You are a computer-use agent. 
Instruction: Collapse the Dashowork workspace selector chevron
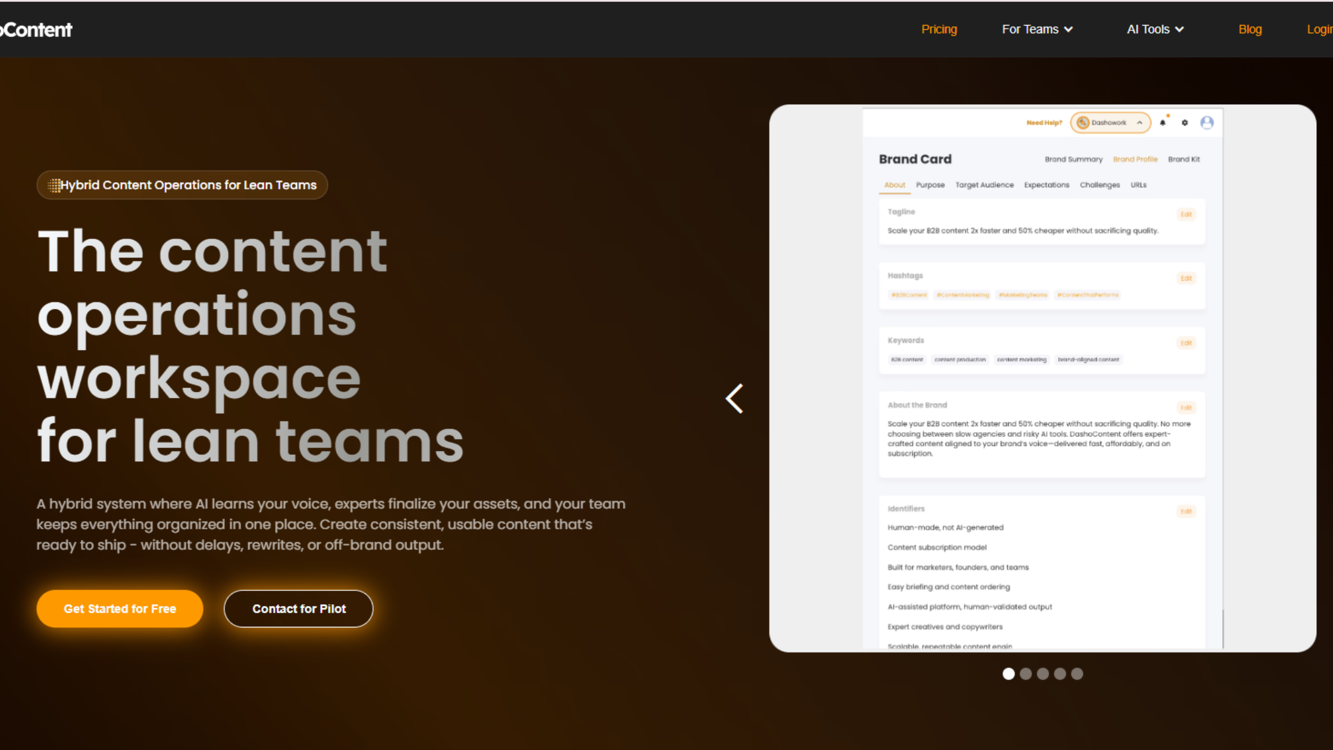(x=1139, y=123)
